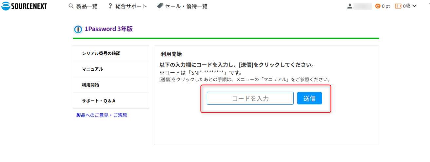Select 利用開始 in sidebar
Image resolution: width=430 pixels, height=162 pixels.
111,85
